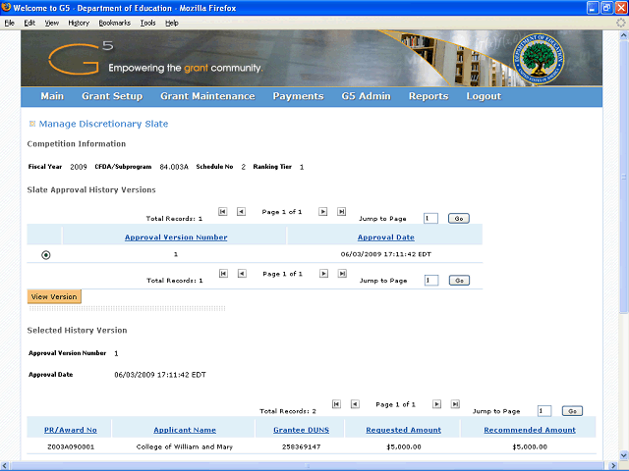This screenshot has height=471, width=629.
Task: Sort by Approval Version Number column
Action: [176, 237]
